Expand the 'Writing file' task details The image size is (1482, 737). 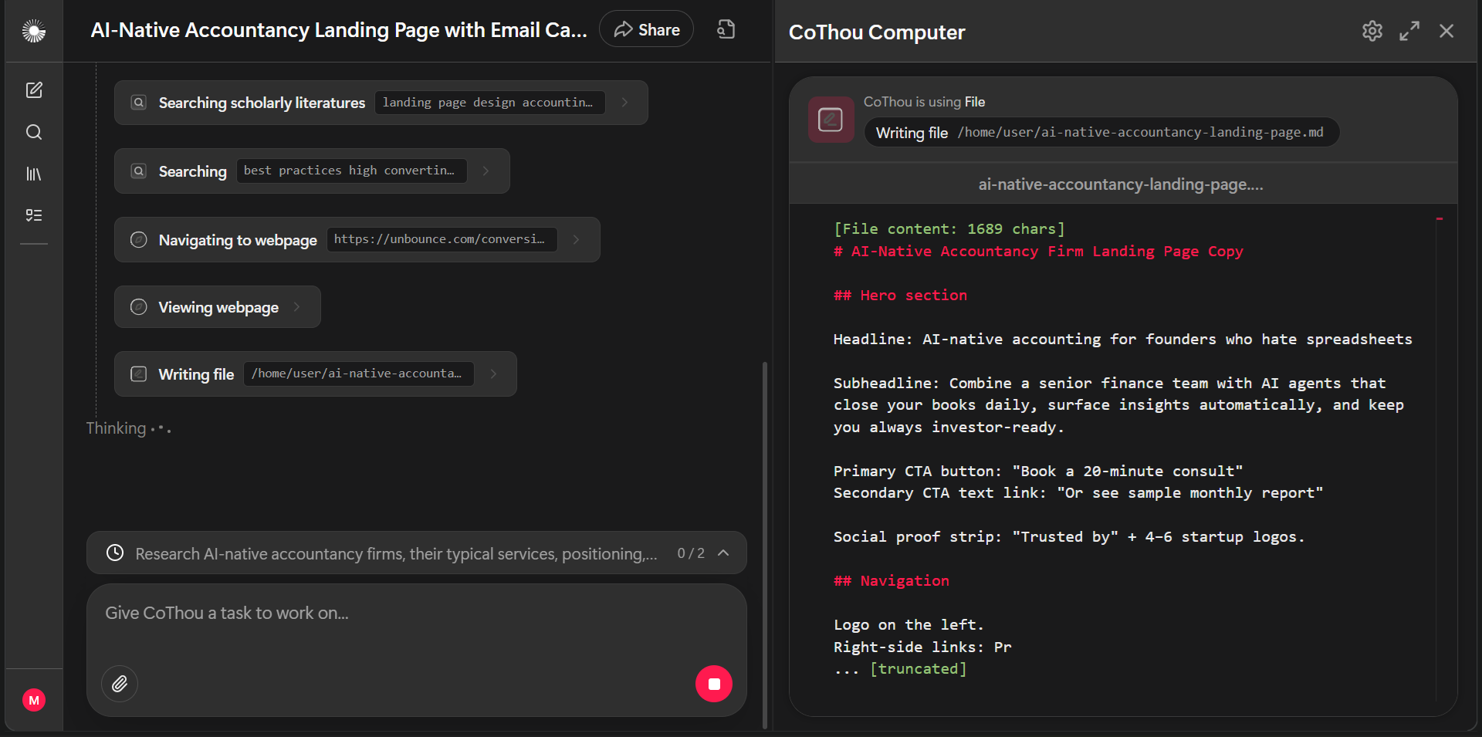coord(493,374)
